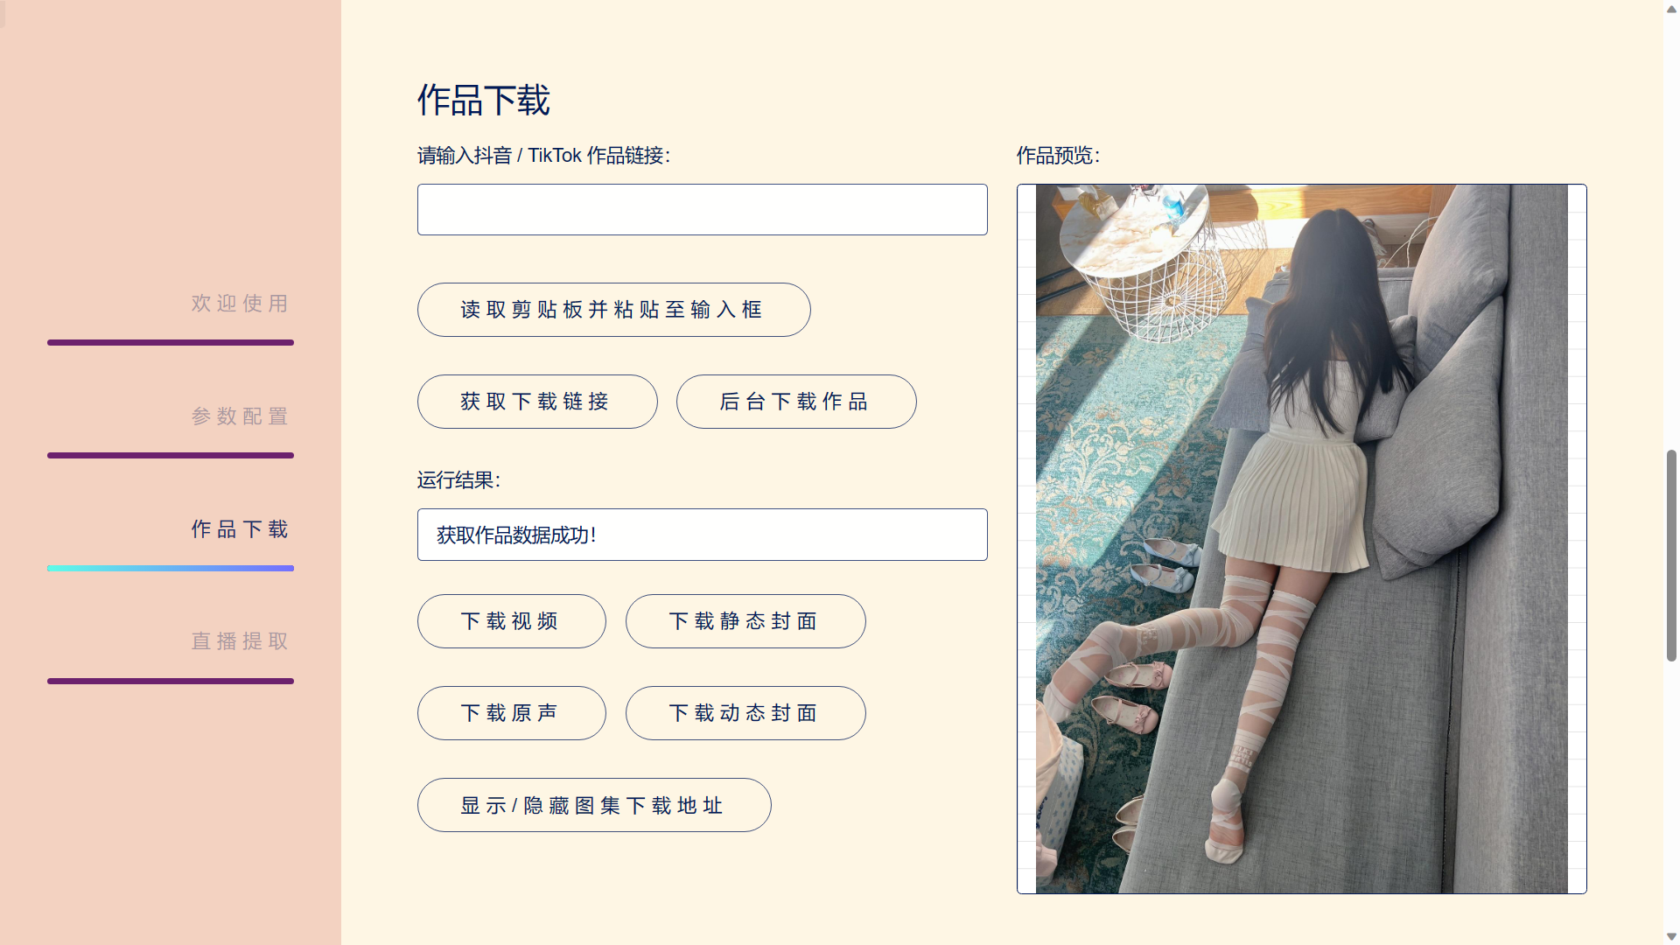Open the 欢迎使用 sidebar tab
This screenshot has height=945, width=1680.
[240, 304]
